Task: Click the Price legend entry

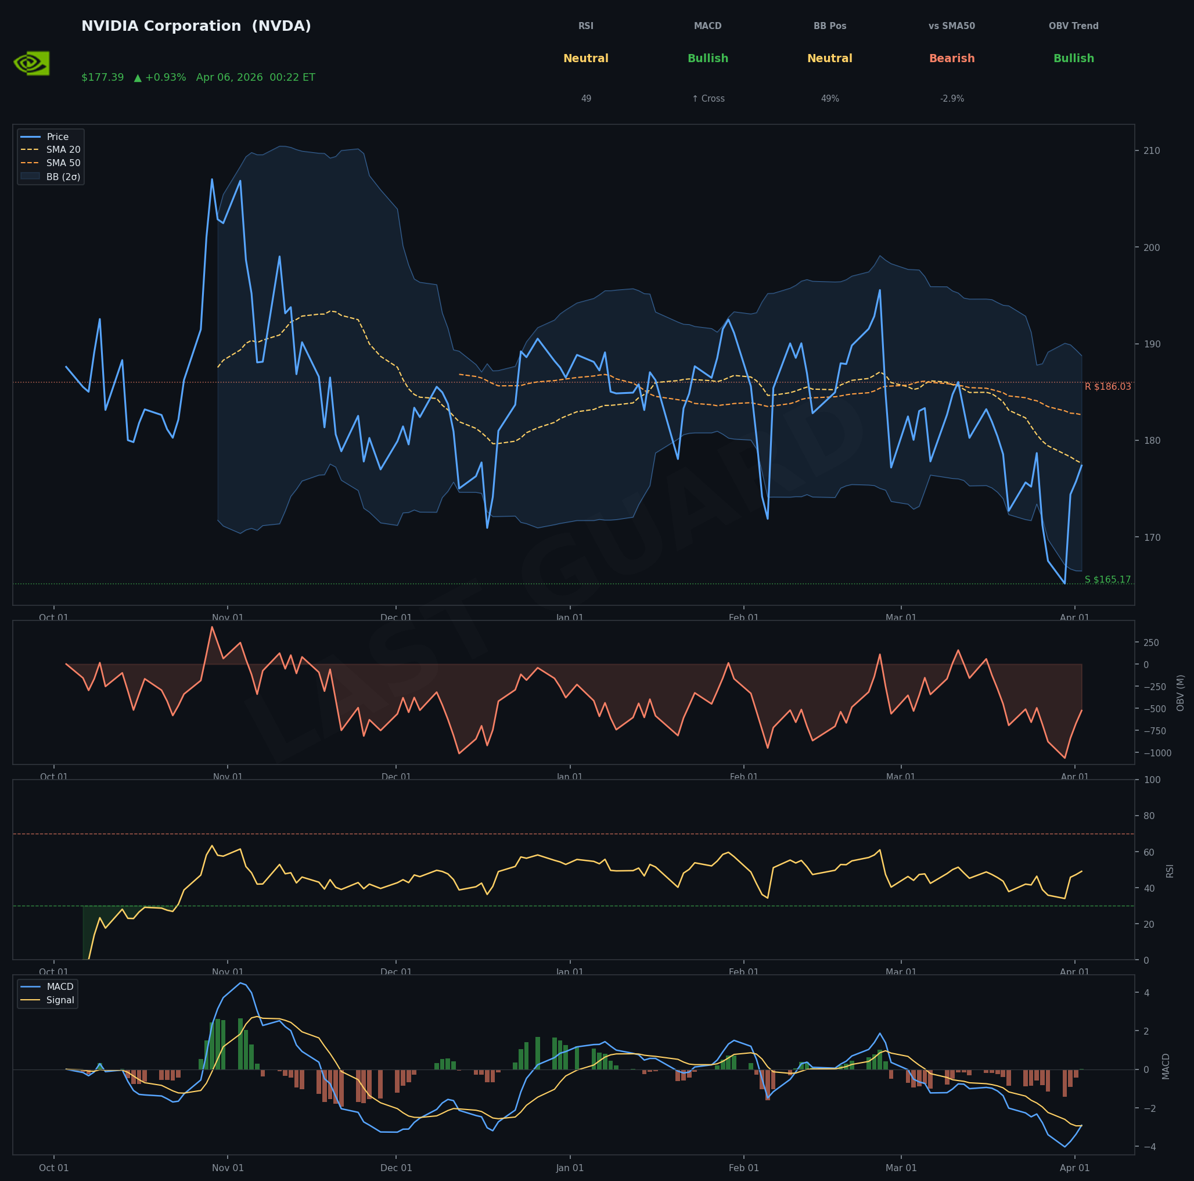Action: [x=57, y=137]
